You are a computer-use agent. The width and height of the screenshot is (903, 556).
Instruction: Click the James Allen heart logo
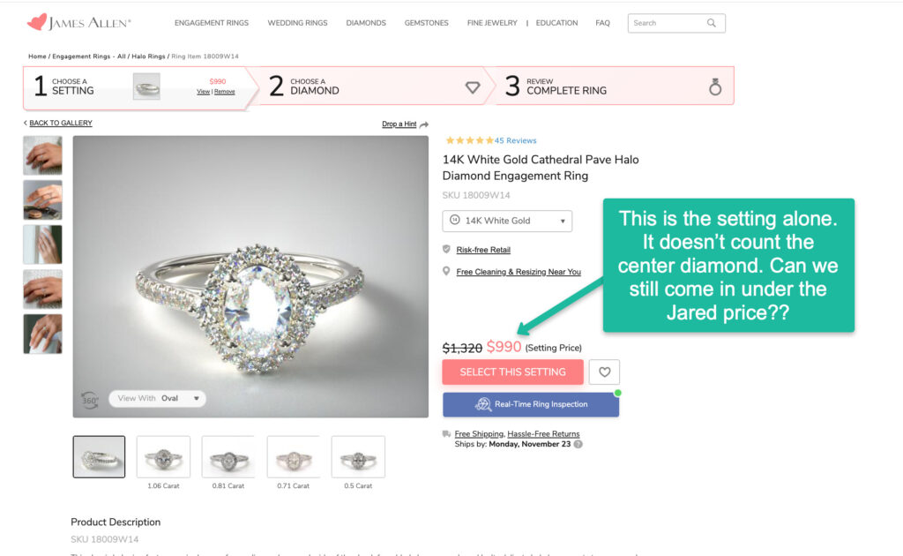coord(37,22)
